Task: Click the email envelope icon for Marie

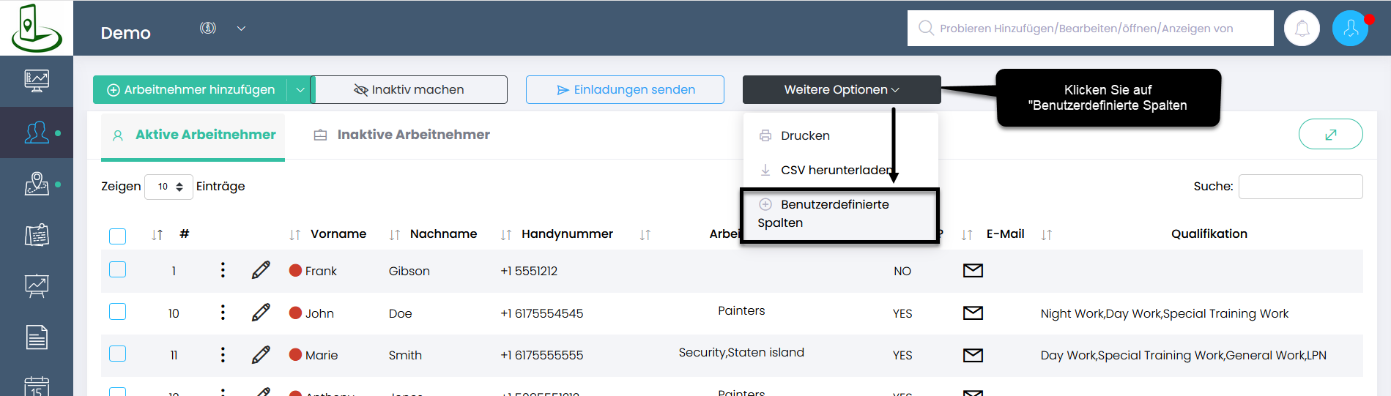Action: coord(972,355)
